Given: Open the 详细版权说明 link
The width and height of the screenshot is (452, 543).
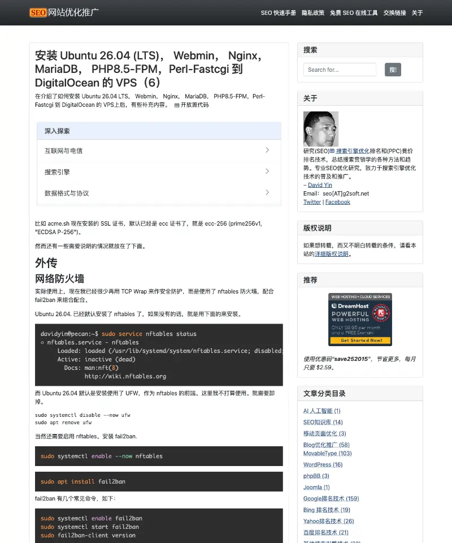Looking at the screenshot, I should pyautogui.click(x=332, y=254).
